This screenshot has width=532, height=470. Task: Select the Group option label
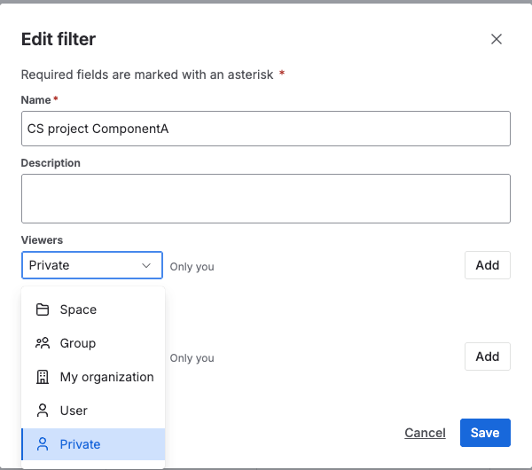coord(78,343)
